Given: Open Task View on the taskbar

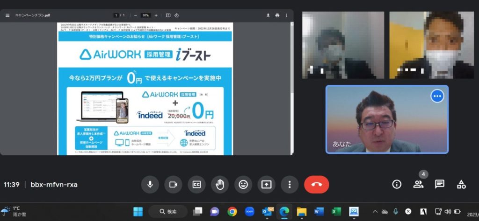Looking at the screenshot, I should tap(198, 211).
